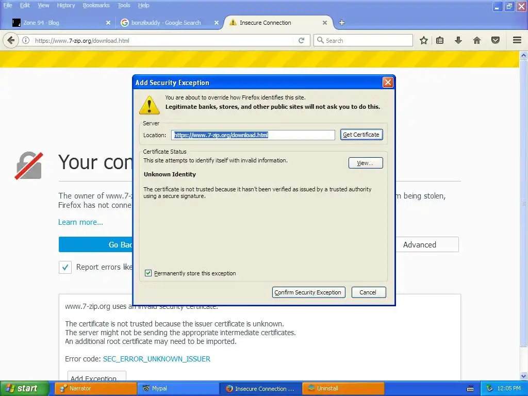The image size is (528, 396).
Task: Click the page scrollbar down arrow
Action: [523, 376]
